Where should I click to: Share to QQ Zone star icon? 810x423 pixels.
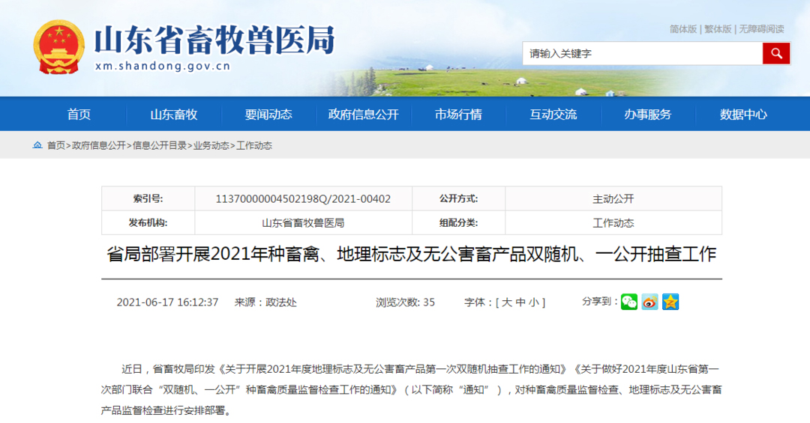coord(670,302)
